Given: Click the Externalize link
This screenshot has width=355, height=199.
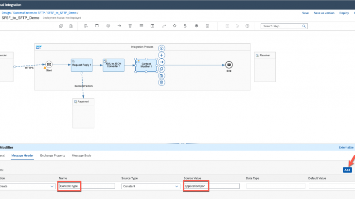Looking at the screenshot, I should coord(346,147).
